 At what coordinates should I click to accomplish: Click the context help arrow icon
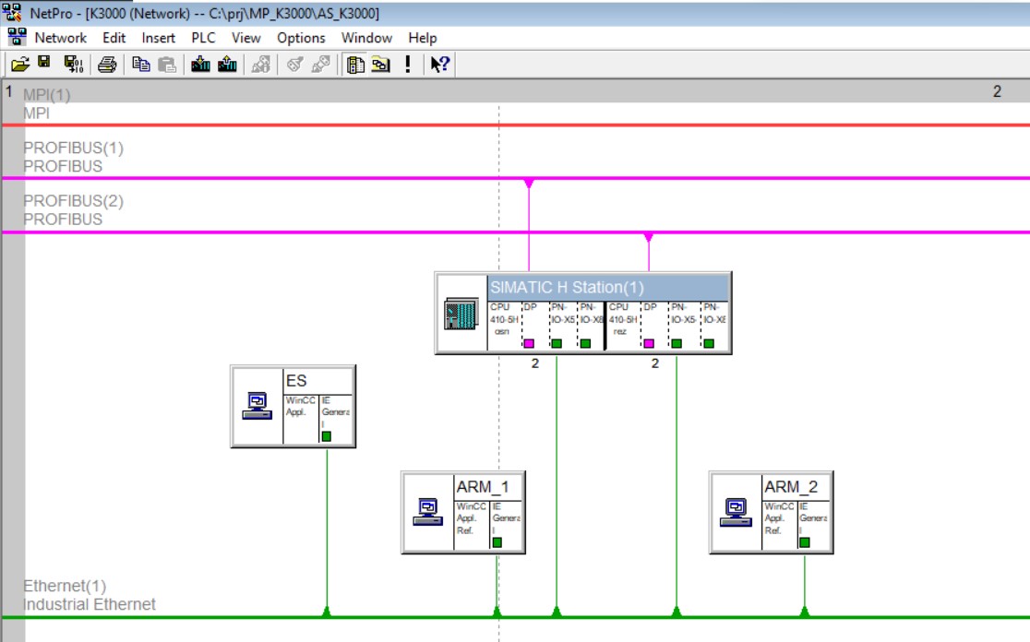pyautogui.click(x=439, y=65)
